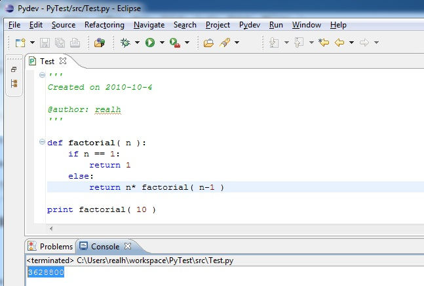Image resolution: width=424 pixels, height=286 pixels.
Task: Click the Last Edit Location arrow icon
Action: (323, 43)
